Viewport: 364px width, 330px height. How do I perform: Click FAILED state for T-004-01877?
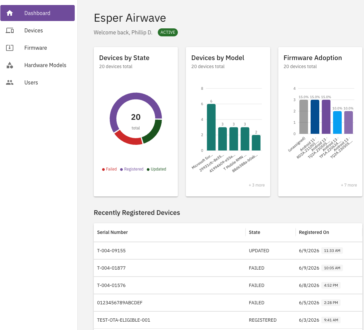pyautogui.click(x=257, y=268)
